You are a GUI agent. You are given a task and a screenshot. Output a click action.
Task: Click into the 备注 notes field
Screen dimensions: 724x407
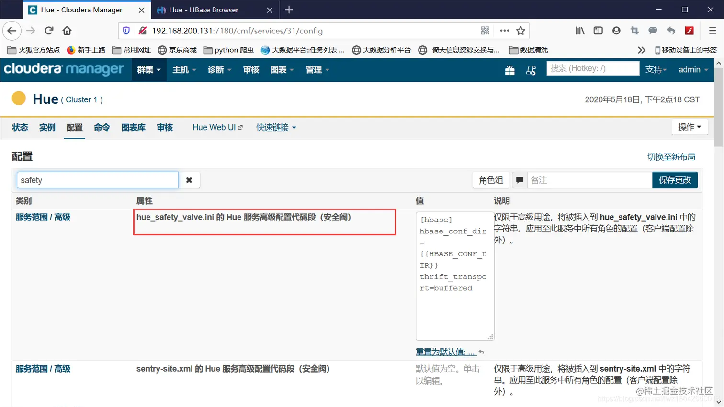(589, 180)
